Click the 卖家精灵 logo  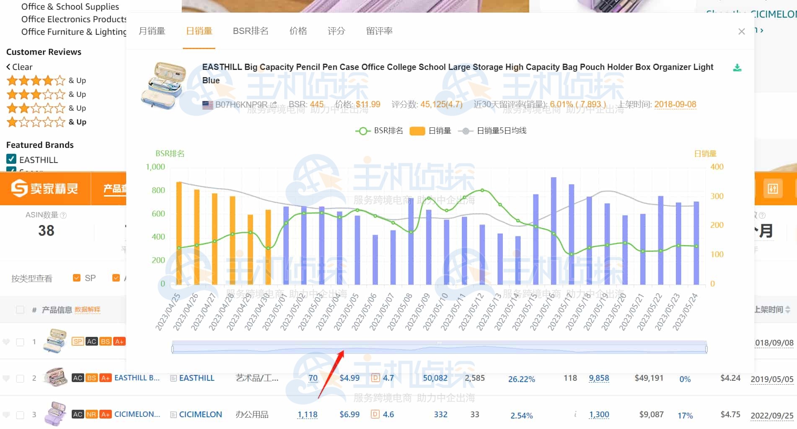pyautogui.click(x=44, y=189)
